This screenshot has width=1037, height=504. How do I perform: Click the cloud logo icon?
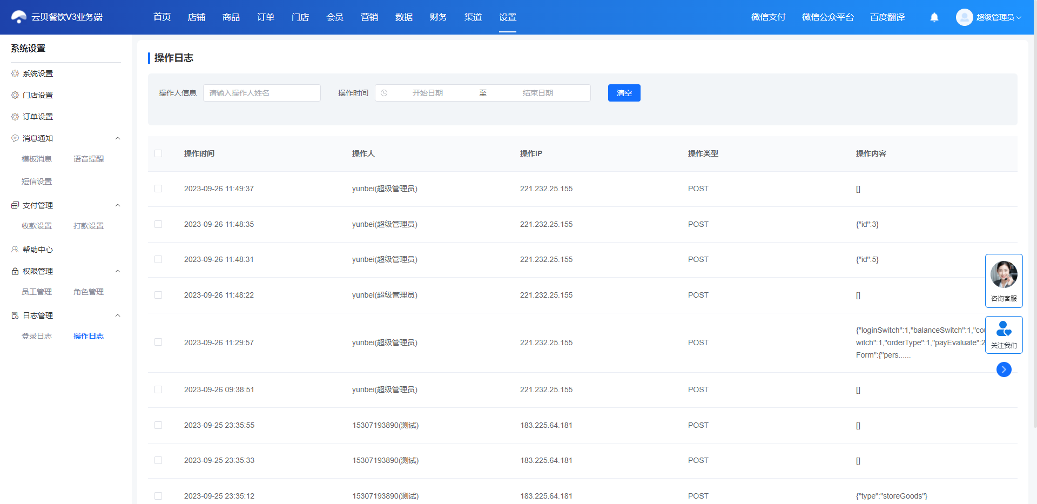click(x=19, y=17)
